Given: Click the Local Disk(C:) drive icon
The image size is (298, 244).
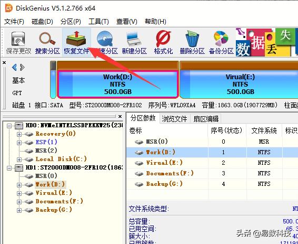Looking at the screenshot, I should click(x=29, y=159).
